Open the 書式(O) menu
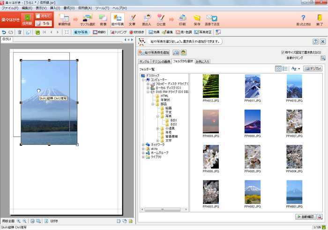Screen dimensions: 328x230 [68, 8]
